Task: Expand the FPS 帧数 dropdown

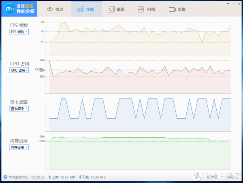Action: click(x=19, y=32)
